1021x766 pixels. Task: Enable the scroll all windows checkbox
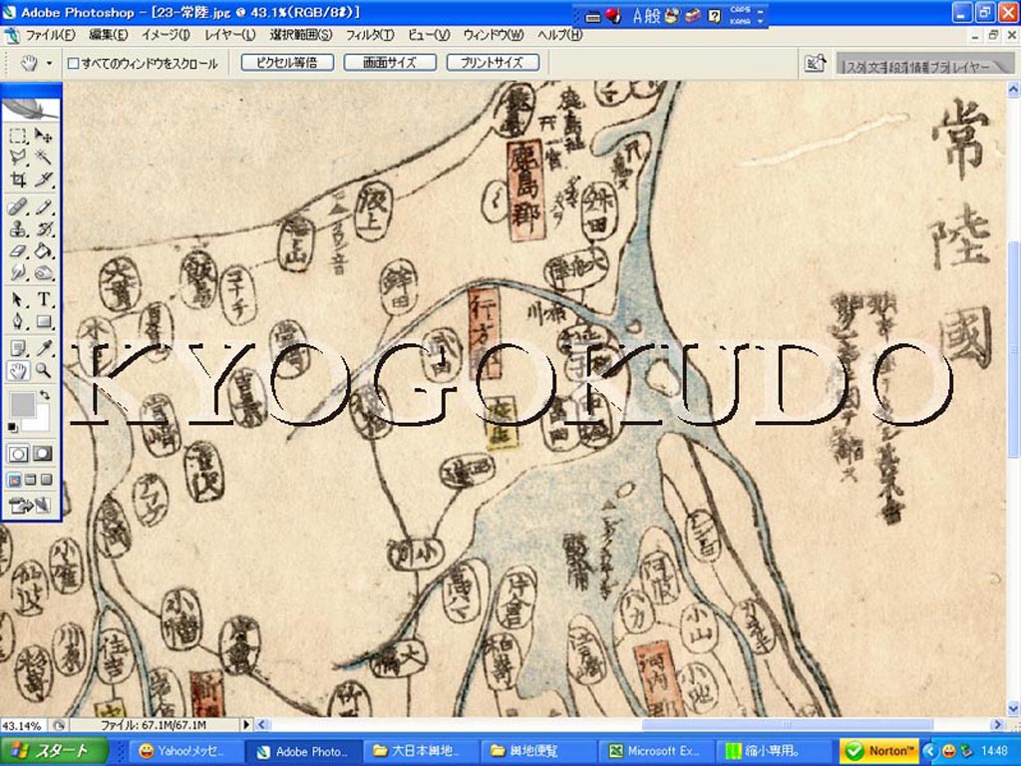73,63
